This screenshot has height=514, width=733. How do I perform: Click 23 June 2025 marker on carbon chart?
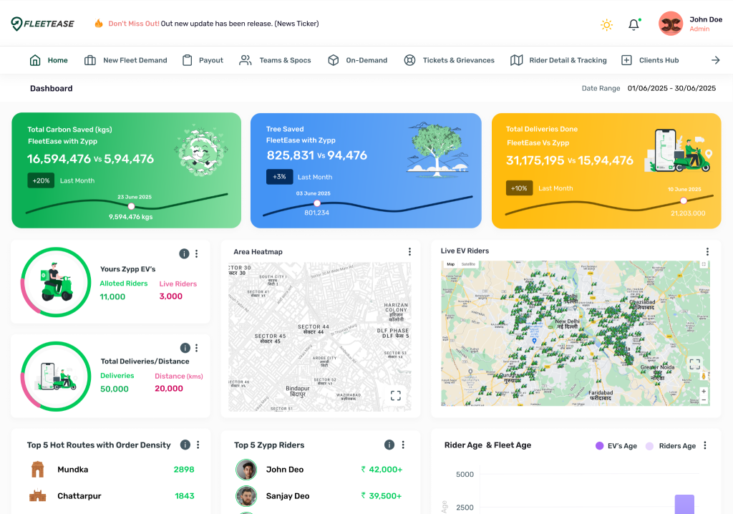[132, 206]
